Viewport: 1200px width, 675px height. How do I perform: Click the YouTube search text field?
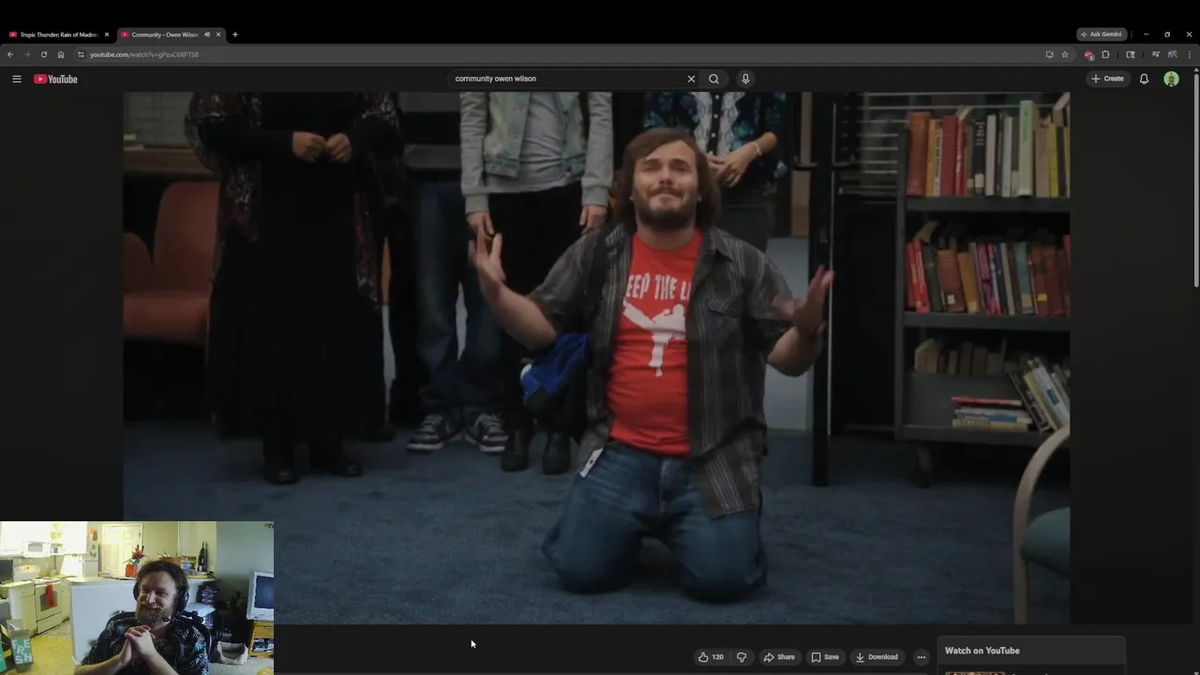(567, 79)
